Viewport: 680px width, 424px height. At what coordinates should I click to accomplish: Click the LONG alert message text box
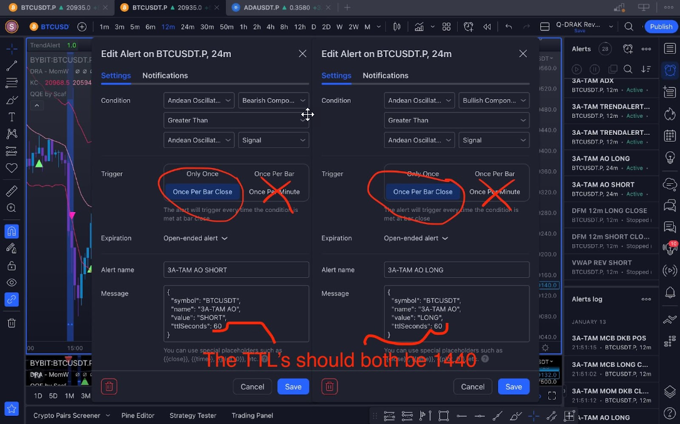pos(457,314)
